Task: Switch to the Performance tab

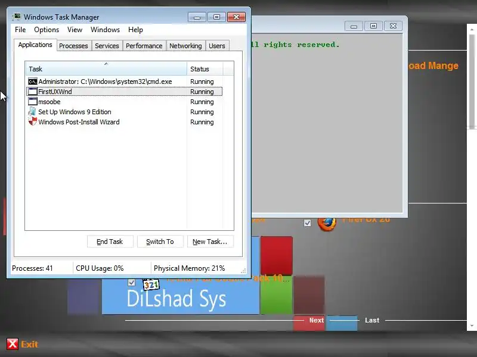Action: click(144, 46)
